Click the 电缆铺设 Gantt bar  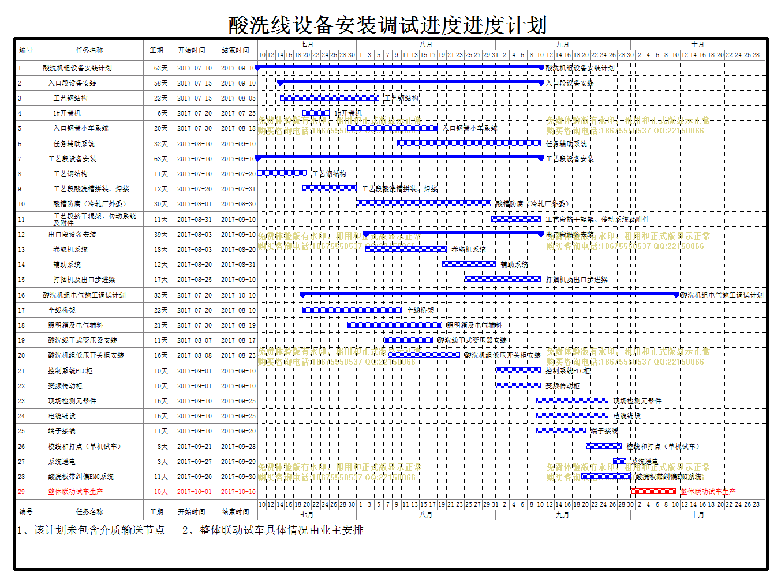(x=572, y=415)
